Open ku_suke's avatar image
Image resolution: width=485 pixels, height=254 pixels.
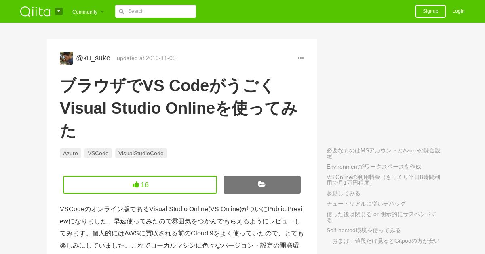coord(66,58)
